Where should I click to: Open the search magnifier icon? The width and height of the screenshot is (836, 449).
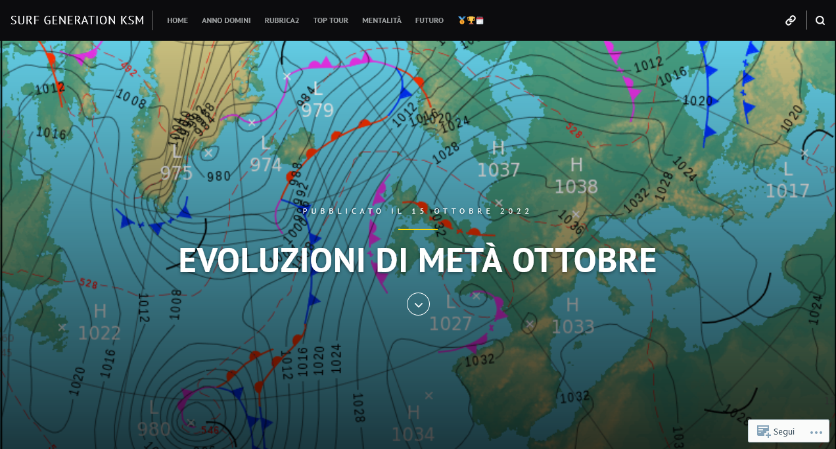(x=820, y=20)
